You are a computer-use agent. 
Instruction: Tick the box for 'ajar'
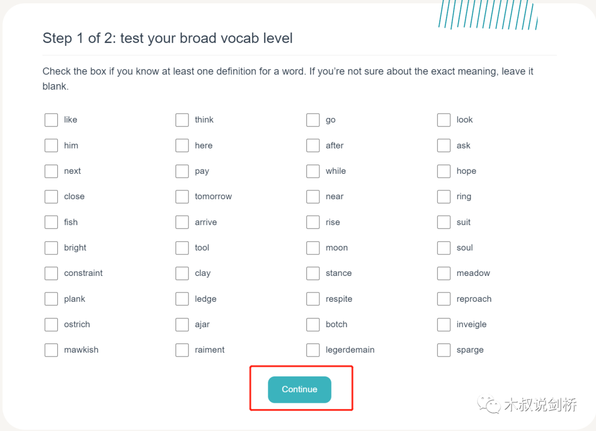[x=182, y=324]
